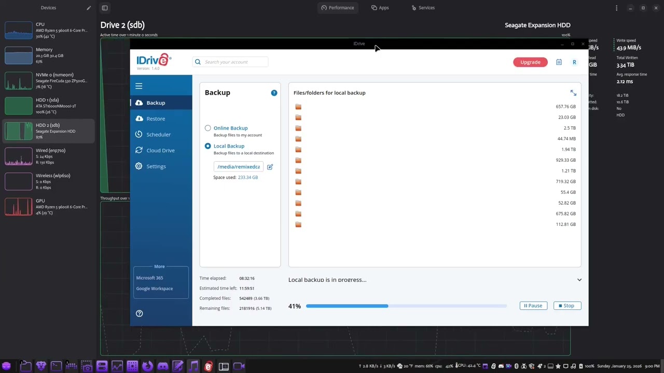Toggle the sidebar panel icon in system monitor
This screenshot has height=373, width=664.
(x=105, y=8)
